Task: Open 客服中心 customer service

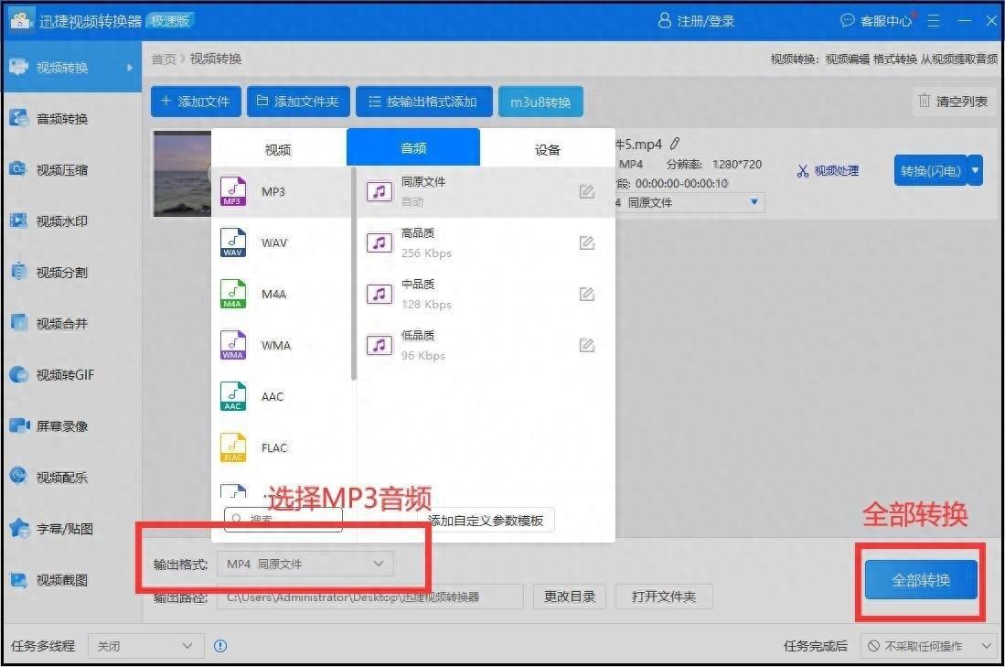Action: (876, 21)
